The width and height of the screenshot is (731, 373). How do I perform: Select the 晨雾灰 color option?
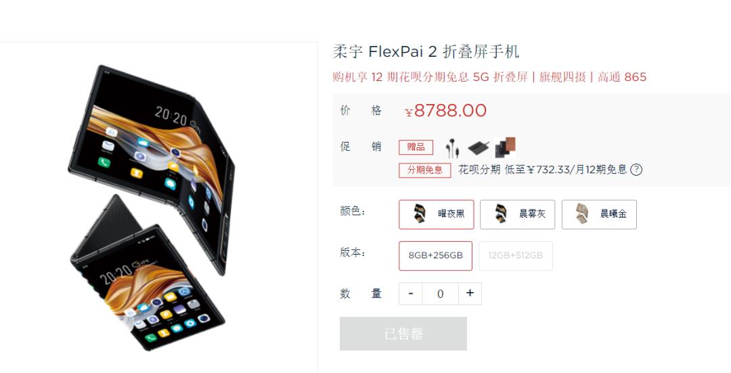(x=518, y=214)
